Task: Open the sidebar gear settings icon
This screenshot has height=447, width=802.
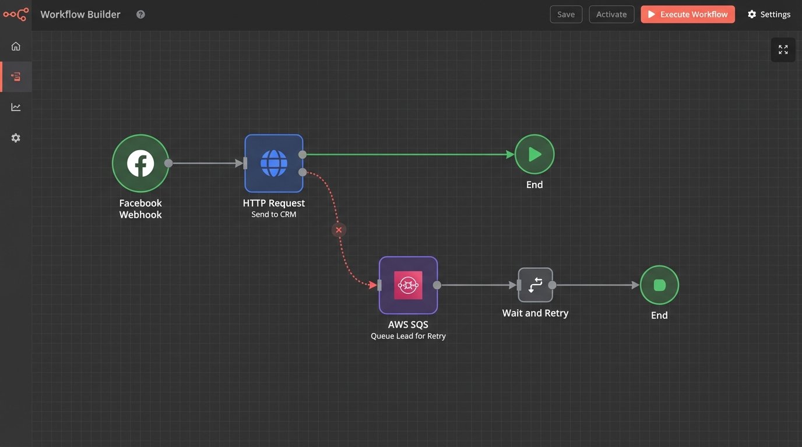Action: coord(16,138)
